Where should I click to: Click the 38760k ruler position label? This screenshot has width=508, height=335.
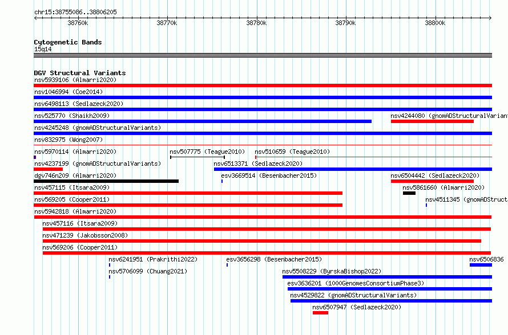(x=78, y=23)
